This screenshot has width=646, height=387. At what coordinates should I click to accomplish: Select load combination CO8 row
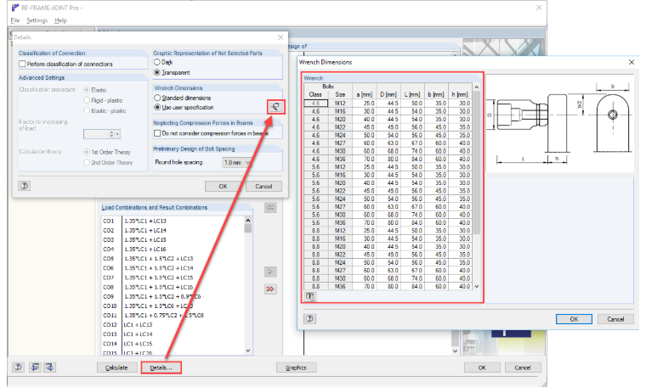point(173,287)
